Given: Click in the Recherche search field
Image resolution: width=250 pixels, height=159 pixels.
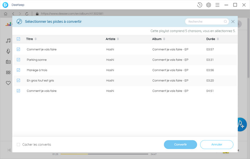Looking at the screenshot, I should pyautogui.click(x=204, y=21).
